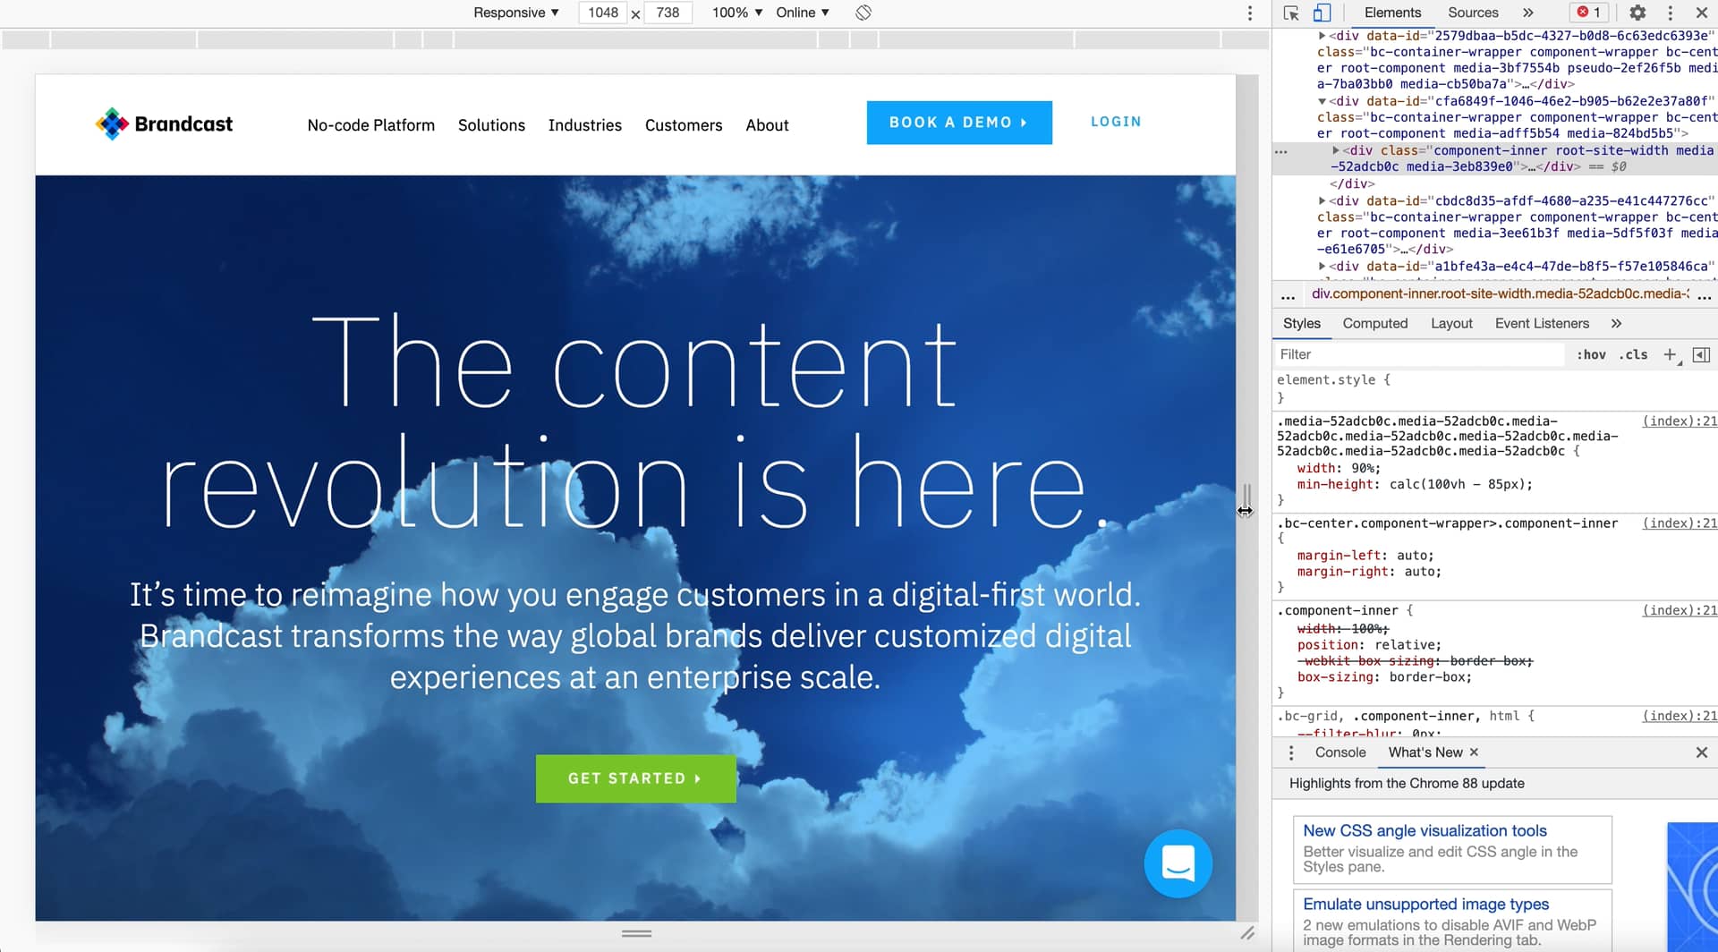Screen dimensions: 1718x952
Task: Click the red error count badge
Action: point(1589,13)
